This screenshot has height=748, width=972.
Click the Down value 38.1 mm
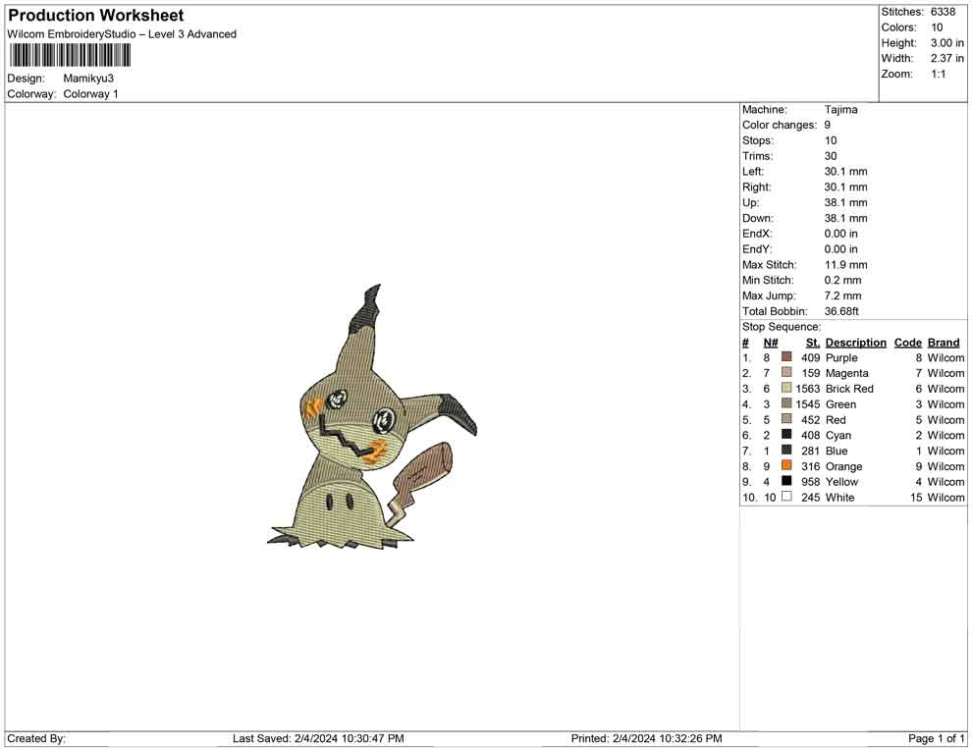click(x=845, y=218)
